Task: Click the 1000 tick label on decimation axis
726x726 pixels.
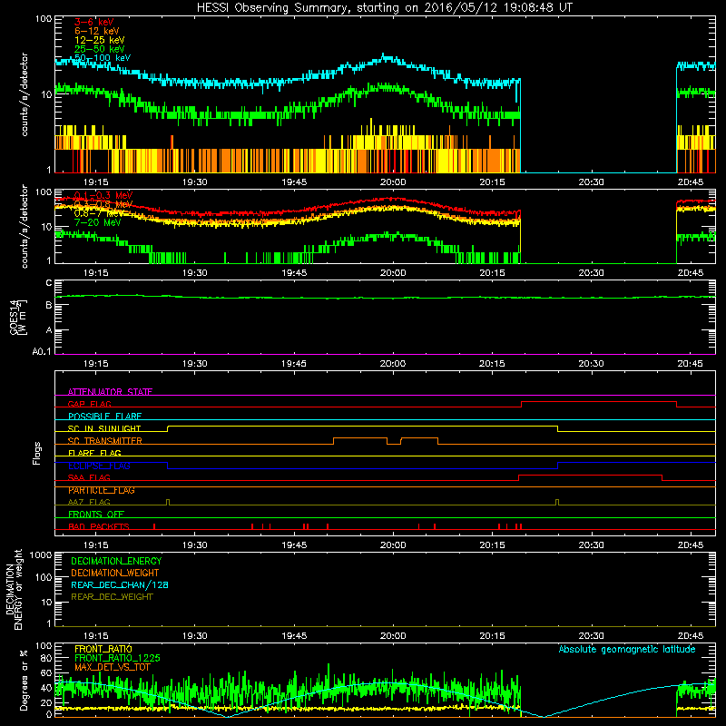Action: pos(41,555)
